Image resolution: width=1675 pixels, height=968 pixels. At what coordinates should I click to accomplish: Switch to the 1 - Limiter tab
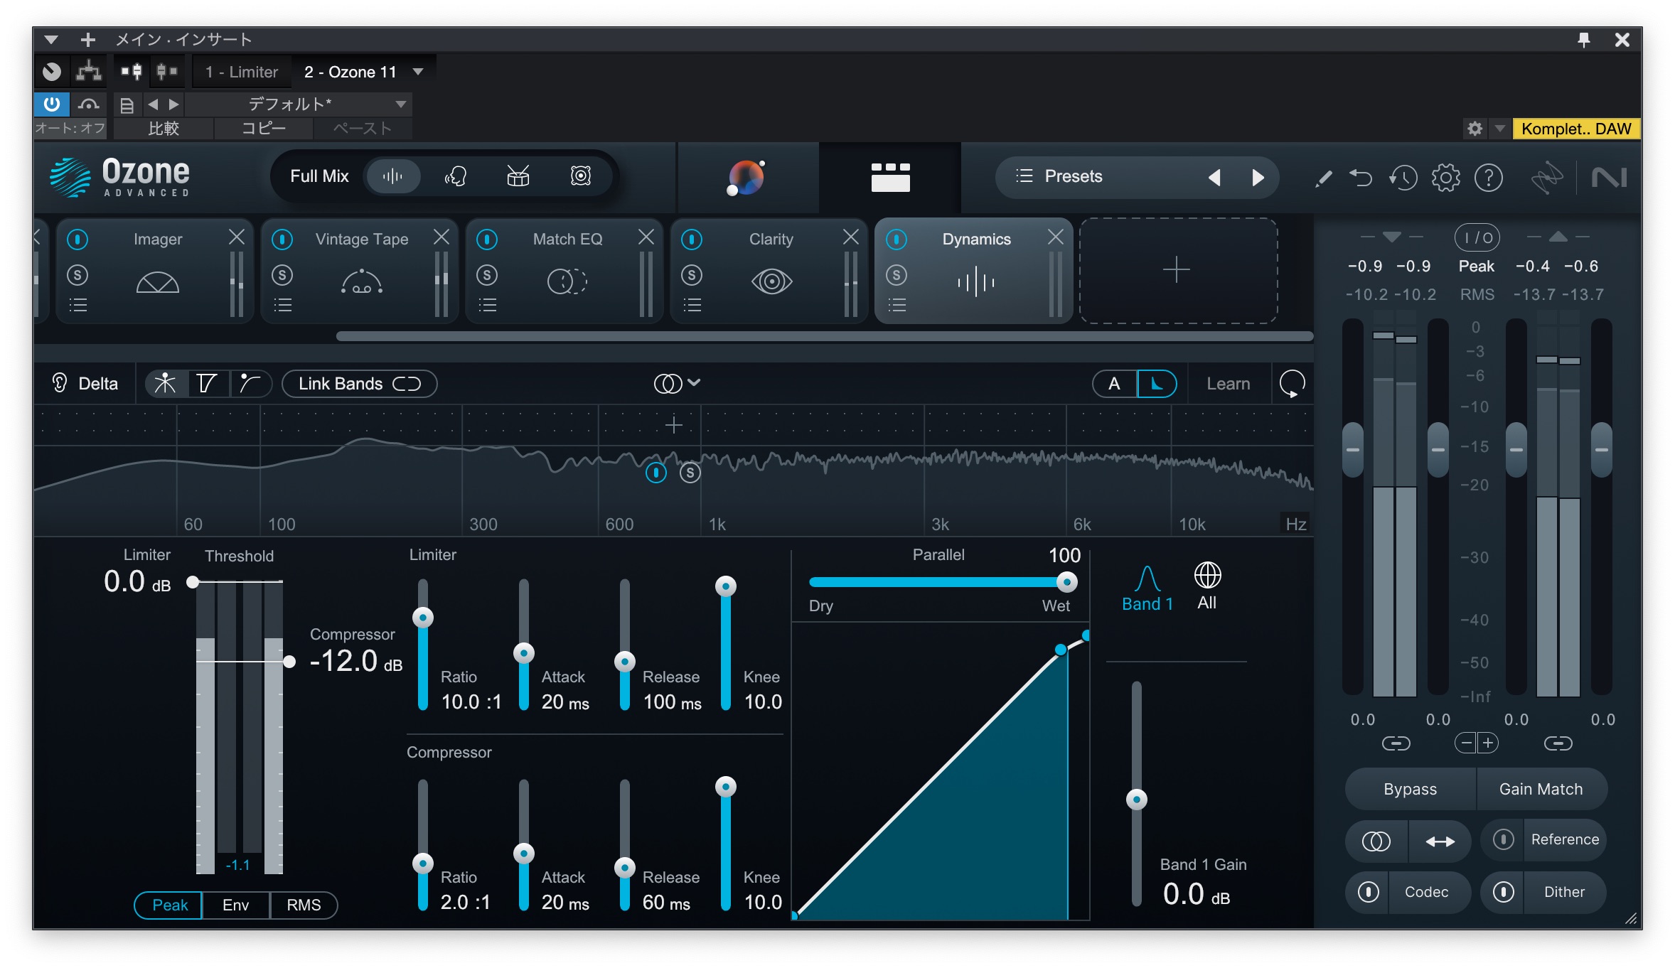[242, 72]
